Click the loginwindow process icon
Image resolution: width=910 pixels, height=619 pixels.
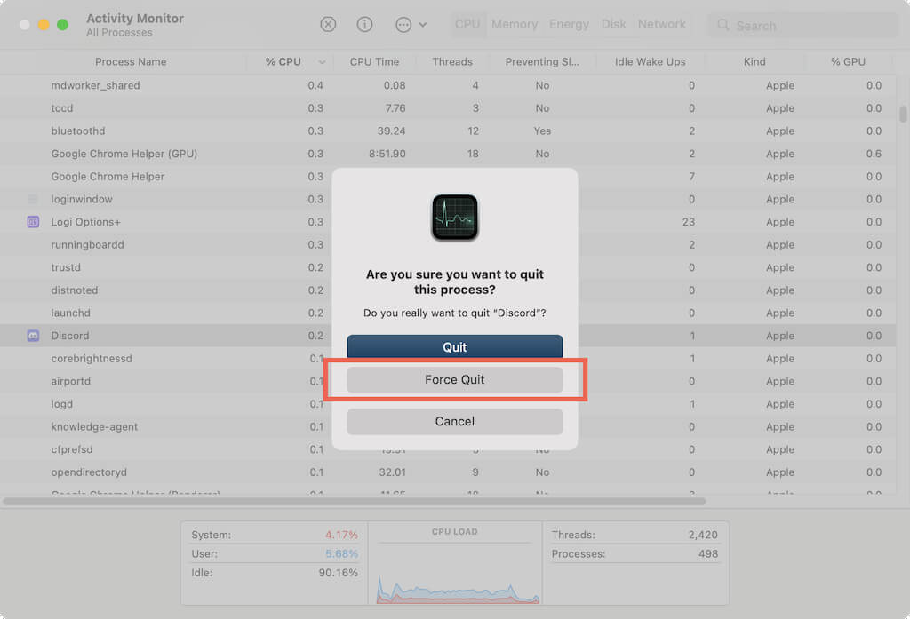[x=33, y=199]
